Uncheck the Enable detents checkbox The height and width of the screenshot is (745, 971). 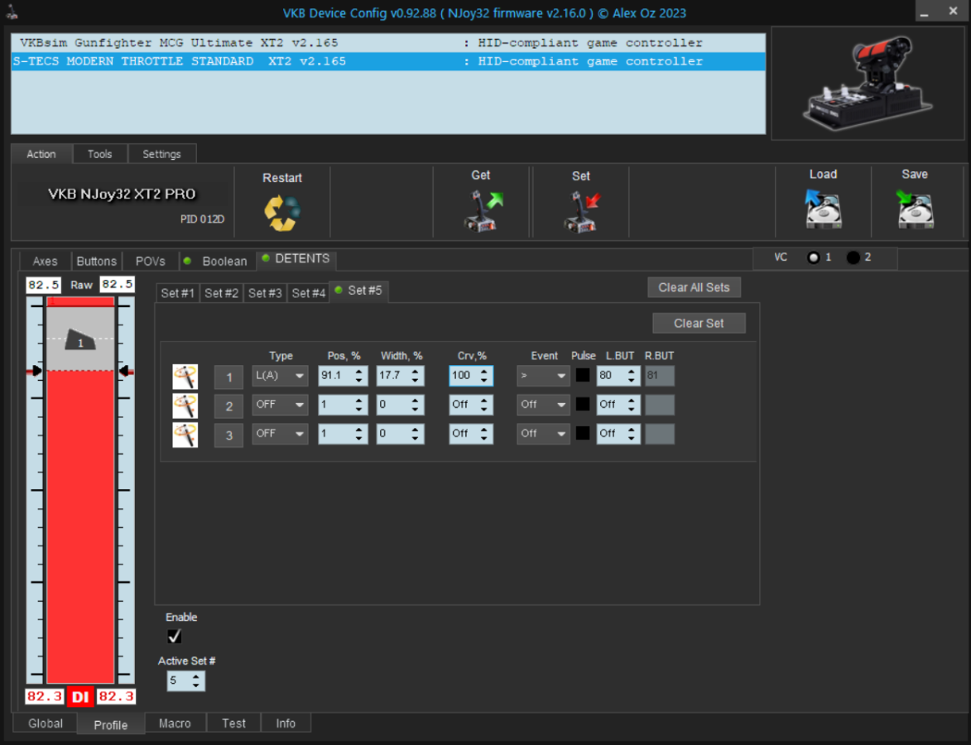pyautogui.click(x=174, y=636)
